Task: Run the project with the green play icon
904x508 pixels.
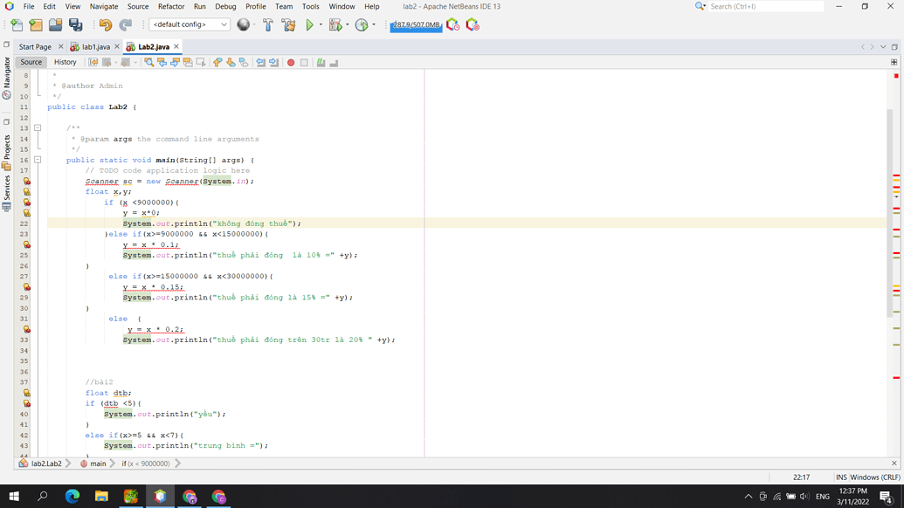Action: coord(309,24)
